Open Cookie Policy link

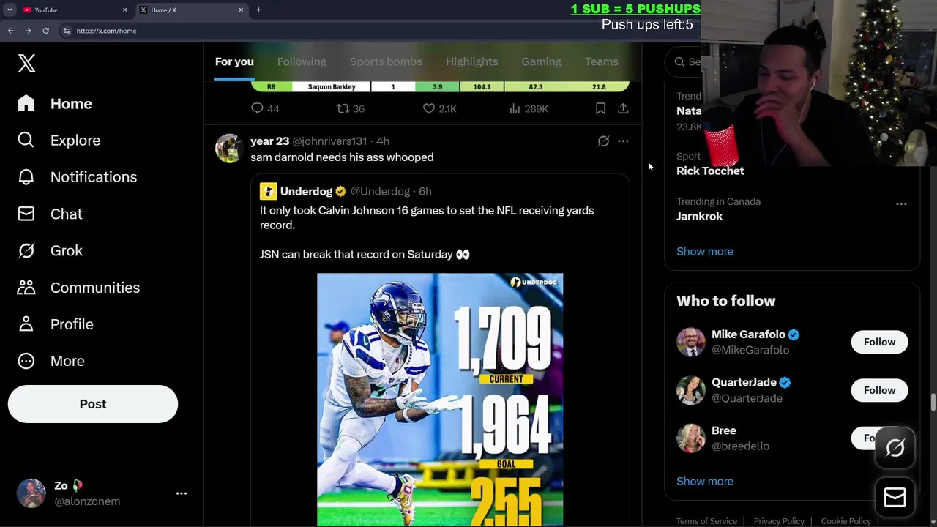[845, 521]
